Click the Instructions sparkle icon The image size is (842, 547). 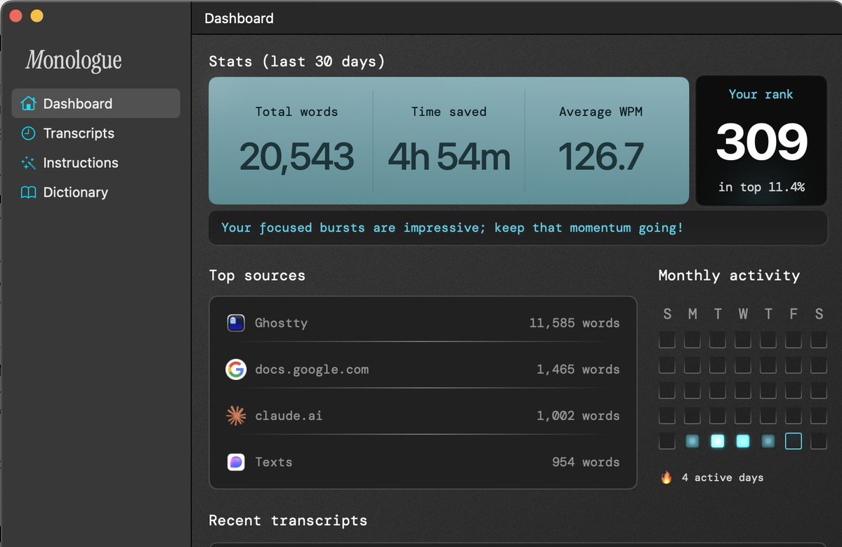pyautogui.click(x=28, y=163)
